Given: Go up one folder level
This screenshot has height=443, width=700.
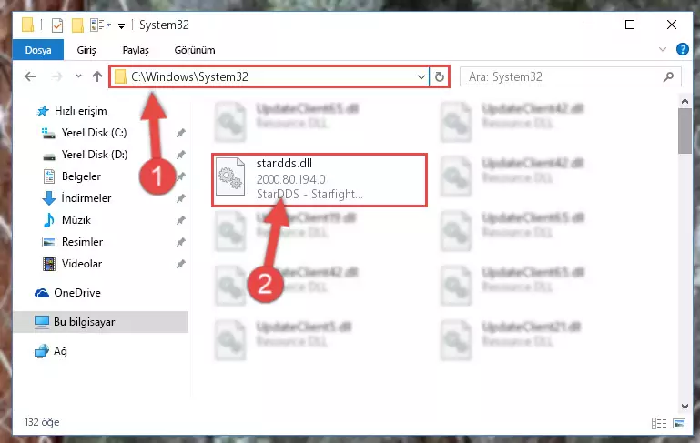Looking at the screenshot, I should [97, 76].
